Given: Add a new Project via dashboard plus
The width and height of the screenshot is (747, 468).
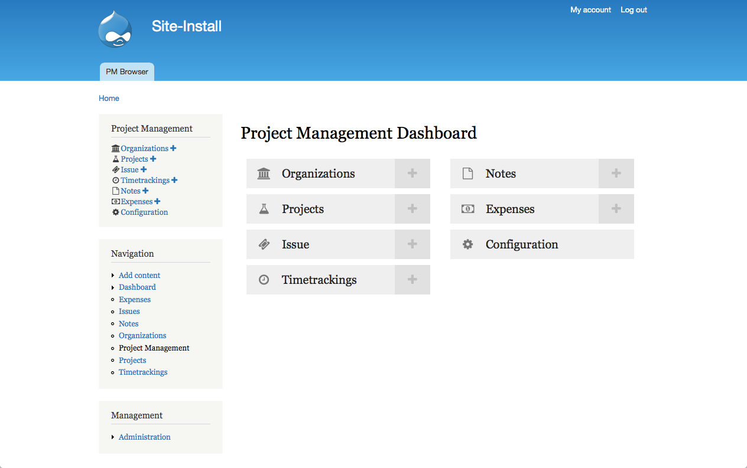Looking at the screenshot, I should (x=413, y=209).
